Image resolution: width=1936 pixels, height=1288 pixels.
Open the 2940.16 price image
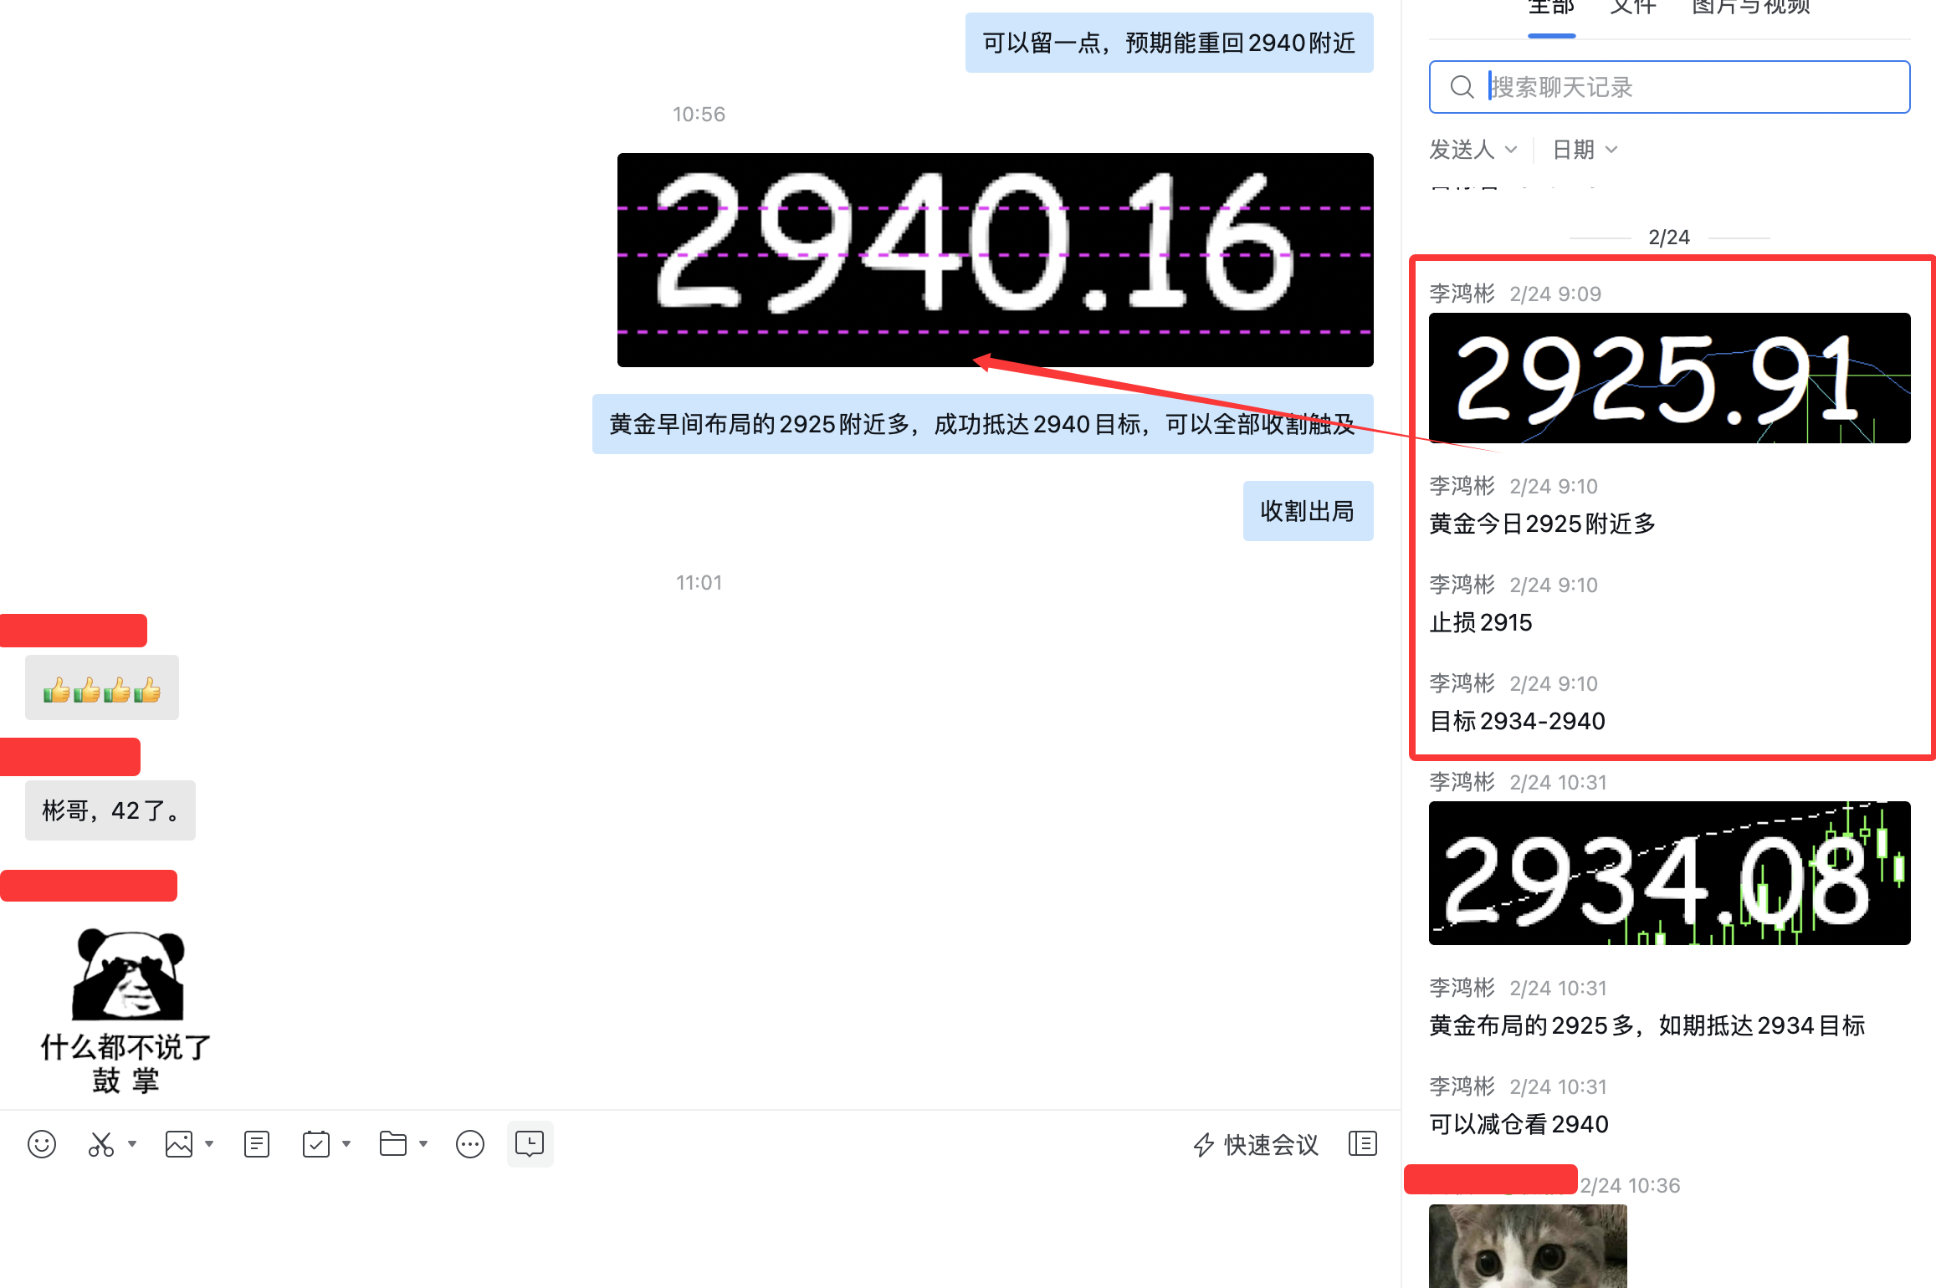995,259
